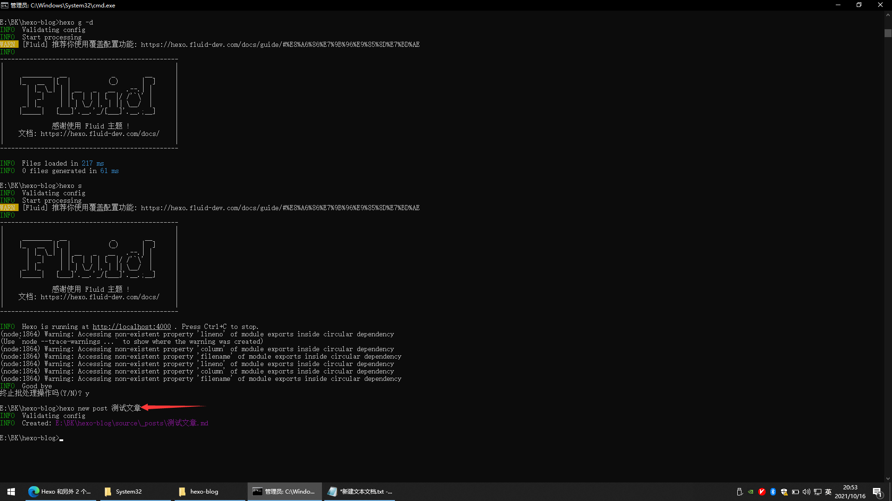
Task: Click the first Fluid docs guide URL in the warning
Action: [x=280, y=45]
